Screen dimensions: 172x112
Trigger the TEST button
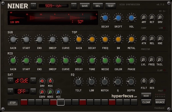tap(110, 6)
